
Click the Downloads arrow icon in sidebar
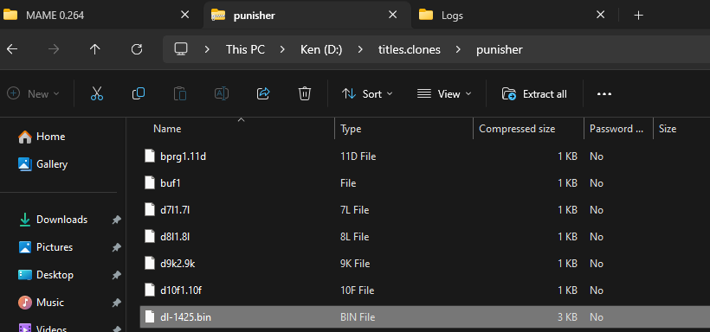(x=25, y=220)
